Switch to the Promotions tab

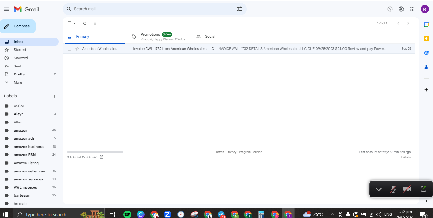click(x=160, y=36)
